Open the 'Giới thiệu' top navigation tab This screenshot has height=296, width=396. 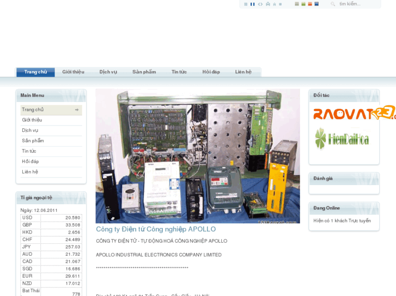point(73,72)
